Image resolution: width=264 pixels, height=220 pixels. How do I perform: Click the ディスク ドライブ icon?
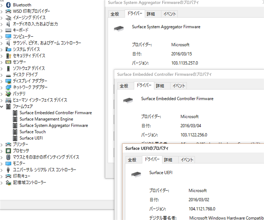pos(8,75)
